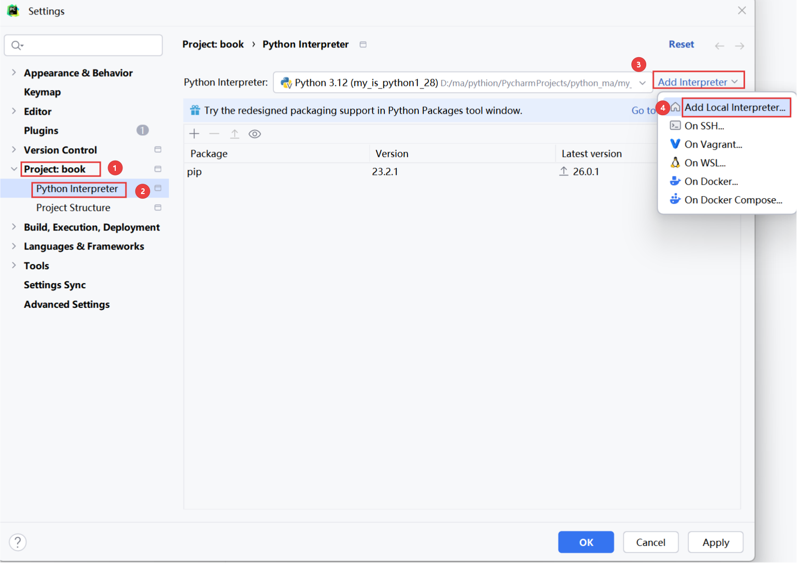The image size is (797, 563).
Task: Click the minus icon to uninstall package
Action: click(x=214, y=134)
